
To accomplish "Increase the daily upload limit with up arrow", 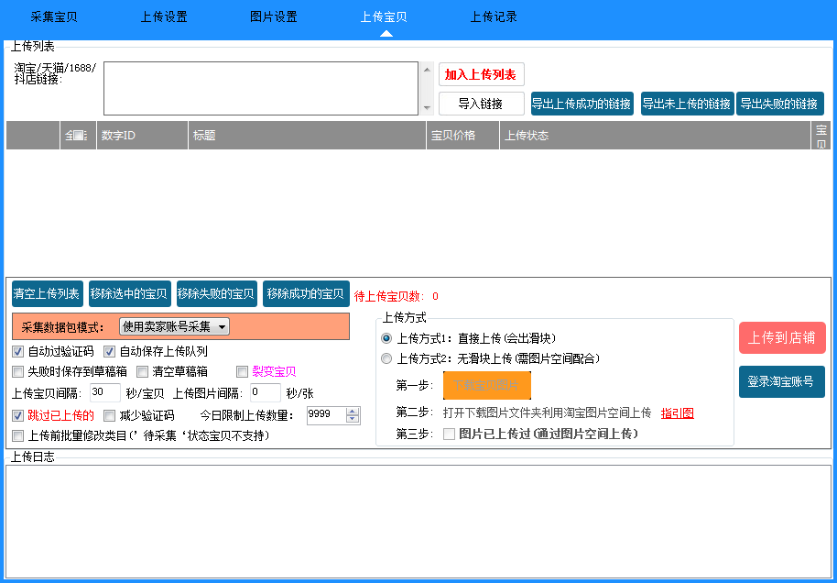I will point(353,412).
